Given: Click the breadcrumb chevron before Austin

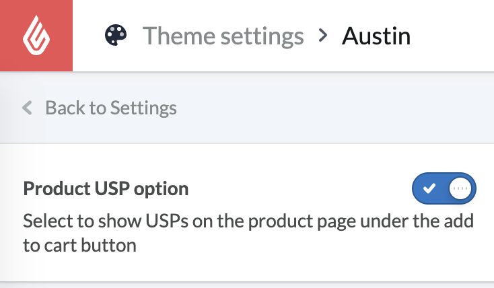Looking at the screenshot, I should [x=323, y=35].
